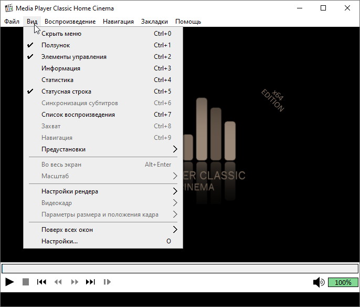Close the open Вид menu
The height and width of the screenshot is (307, 360).
click(32, 22)
